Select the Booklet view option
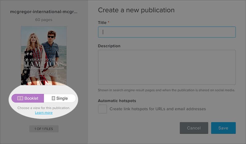 click(x=28, y=98)
